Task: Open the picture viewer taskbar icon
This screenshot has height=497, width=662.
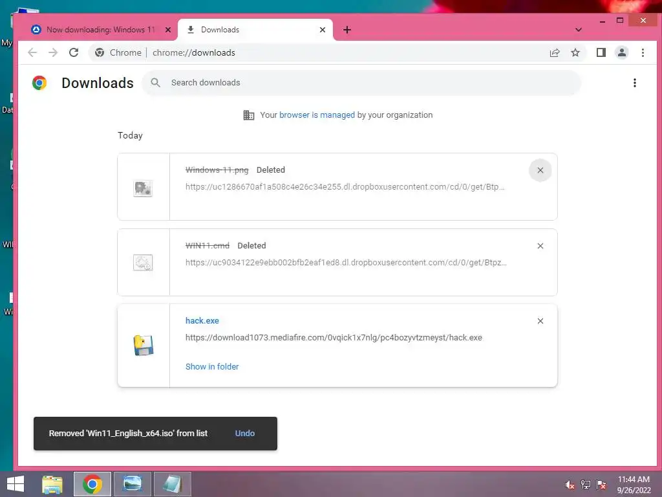Action: pos(133,484)
